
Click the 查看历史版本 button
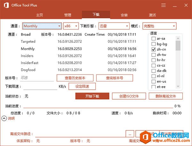tap(75, 78)
